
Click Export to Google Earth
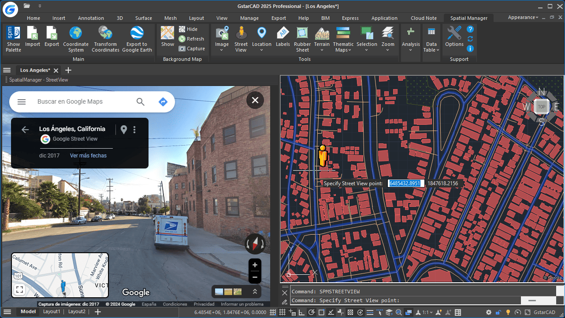point(137,39)
